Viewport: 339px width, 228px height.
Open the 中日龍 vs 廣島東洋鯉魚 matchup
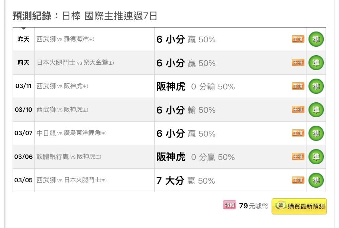[x=71, y=133]
